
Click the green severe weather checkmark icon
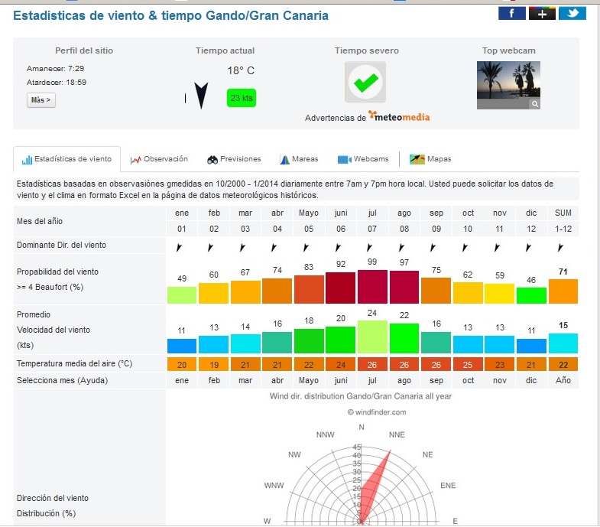(x=365, y=82)
